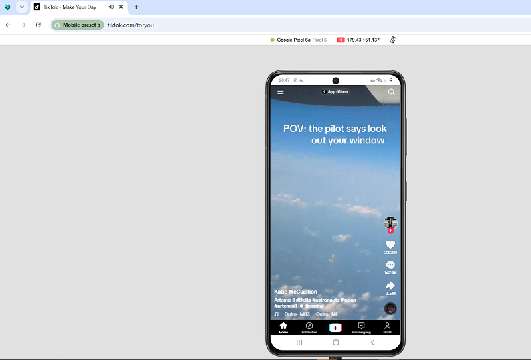
Task: Open comments showing 147.9K
Action: (x=390, y=265)
